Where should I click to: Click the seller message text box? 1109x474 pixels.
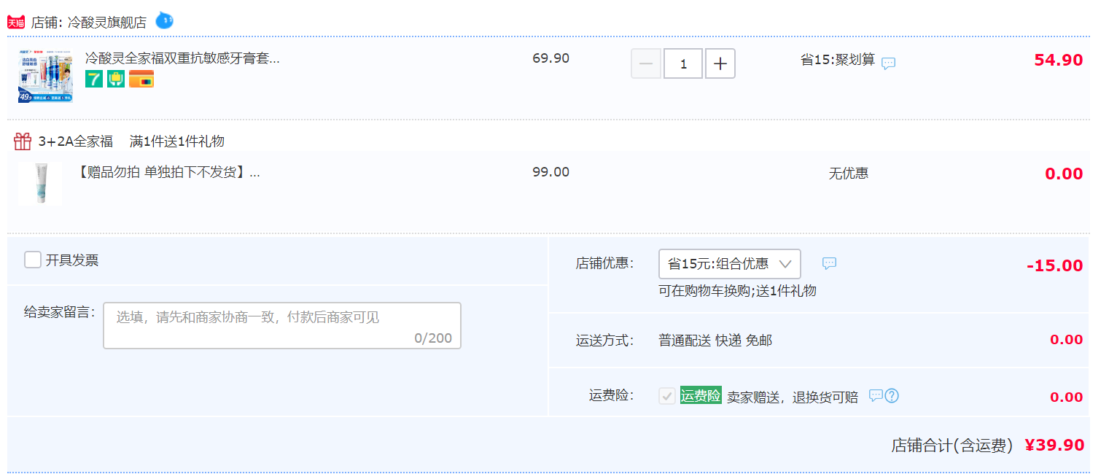[x=282, y=325]
